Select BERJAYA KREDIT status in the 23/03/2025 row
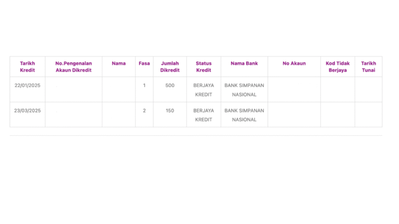The width and height of the screenshot is (399, 224). pos(203,115)
